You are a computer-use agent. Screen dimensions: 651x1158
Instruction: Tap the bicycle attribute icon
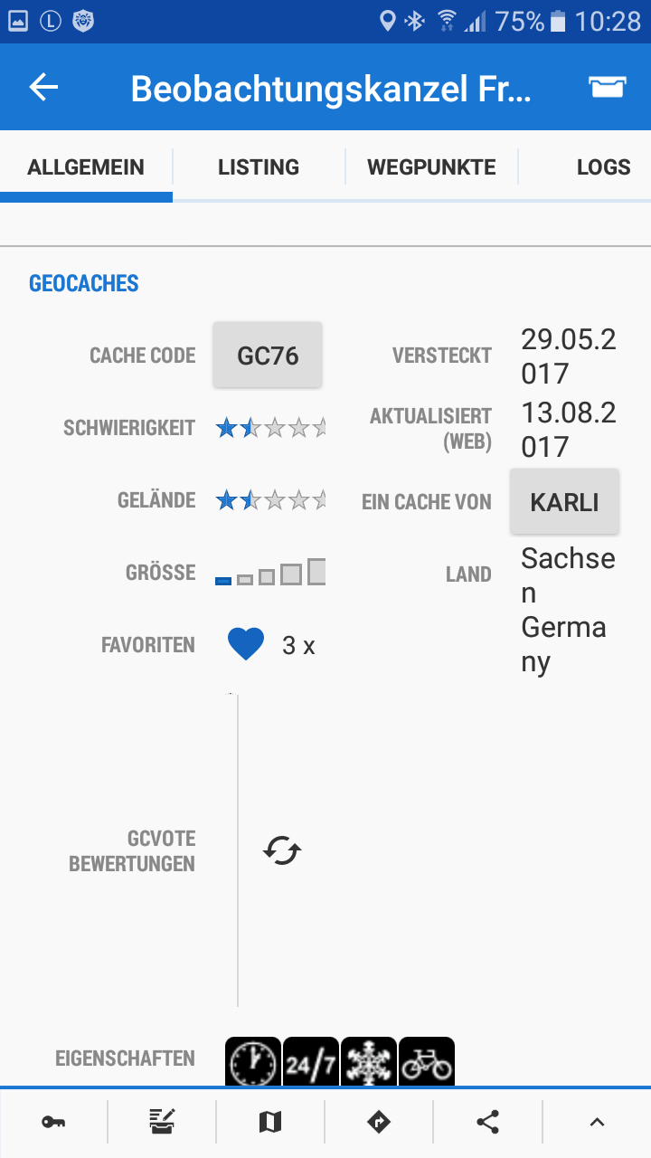(427, 1062)
